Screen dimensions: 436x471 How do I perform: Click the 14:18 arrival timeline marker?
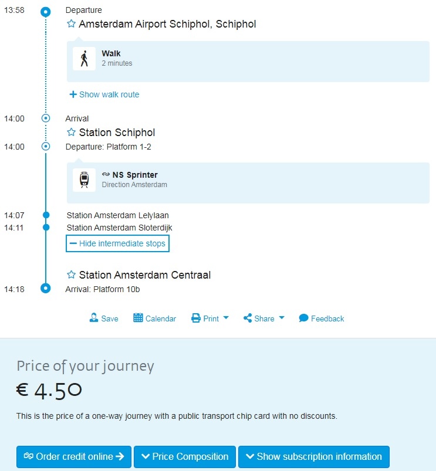pyautogui.click(x=46, y=288)
